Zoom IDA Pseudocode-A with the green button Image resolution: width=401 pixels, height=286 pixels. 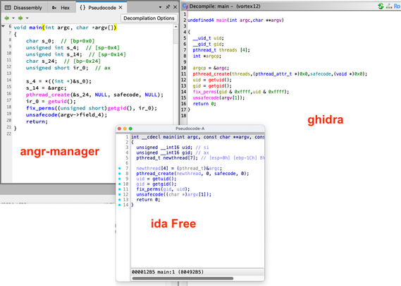[130, 129]
